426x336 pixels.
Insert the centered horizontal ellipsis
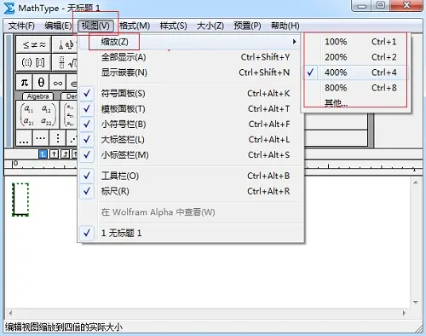pos(41,138)
